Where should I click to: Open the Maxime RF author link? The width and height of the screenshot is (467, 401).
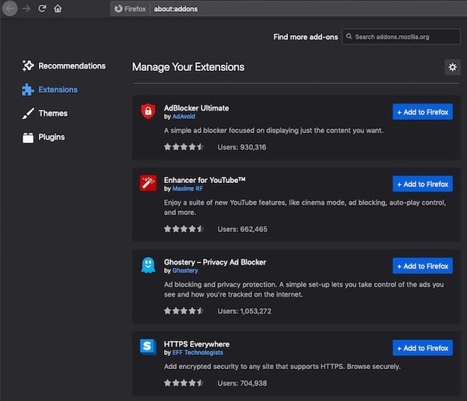188,188
